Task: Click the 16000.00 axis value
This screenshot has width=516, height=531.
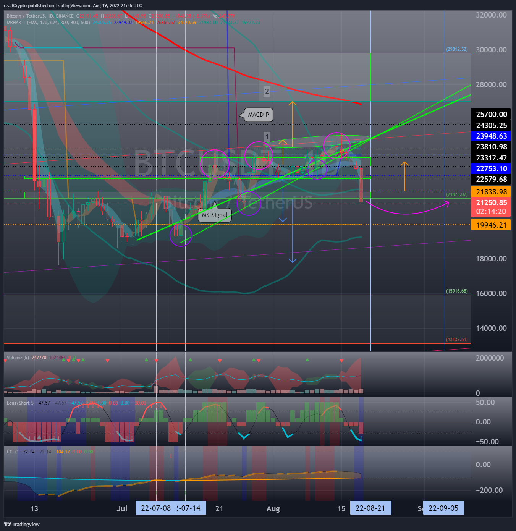Action: coord(492,293)
